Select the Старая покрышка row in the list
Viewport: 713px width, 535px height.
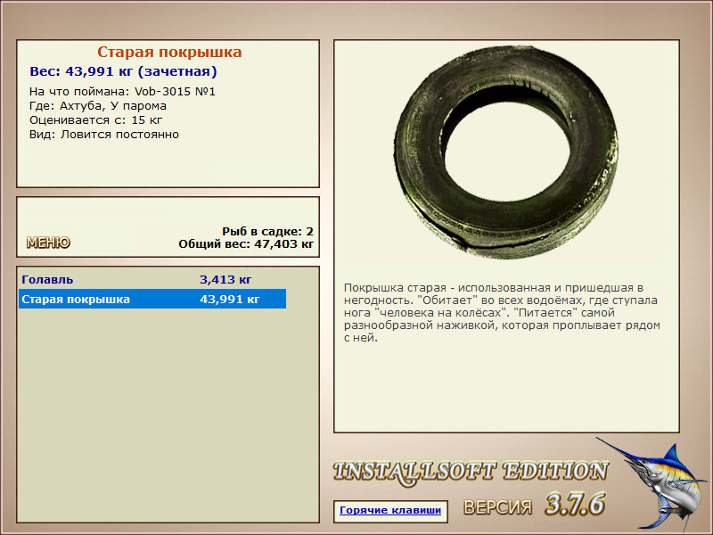152,300
